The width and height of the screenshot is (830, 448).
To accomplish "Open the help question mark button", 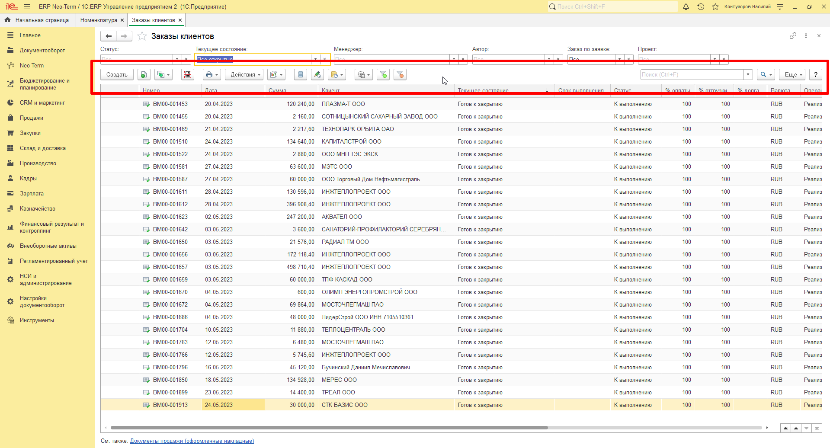I will [x=816, y=75].
